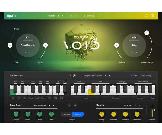The image size is (162, 135).
Task: Click the Amount slider handle
Action: point(116,45)
